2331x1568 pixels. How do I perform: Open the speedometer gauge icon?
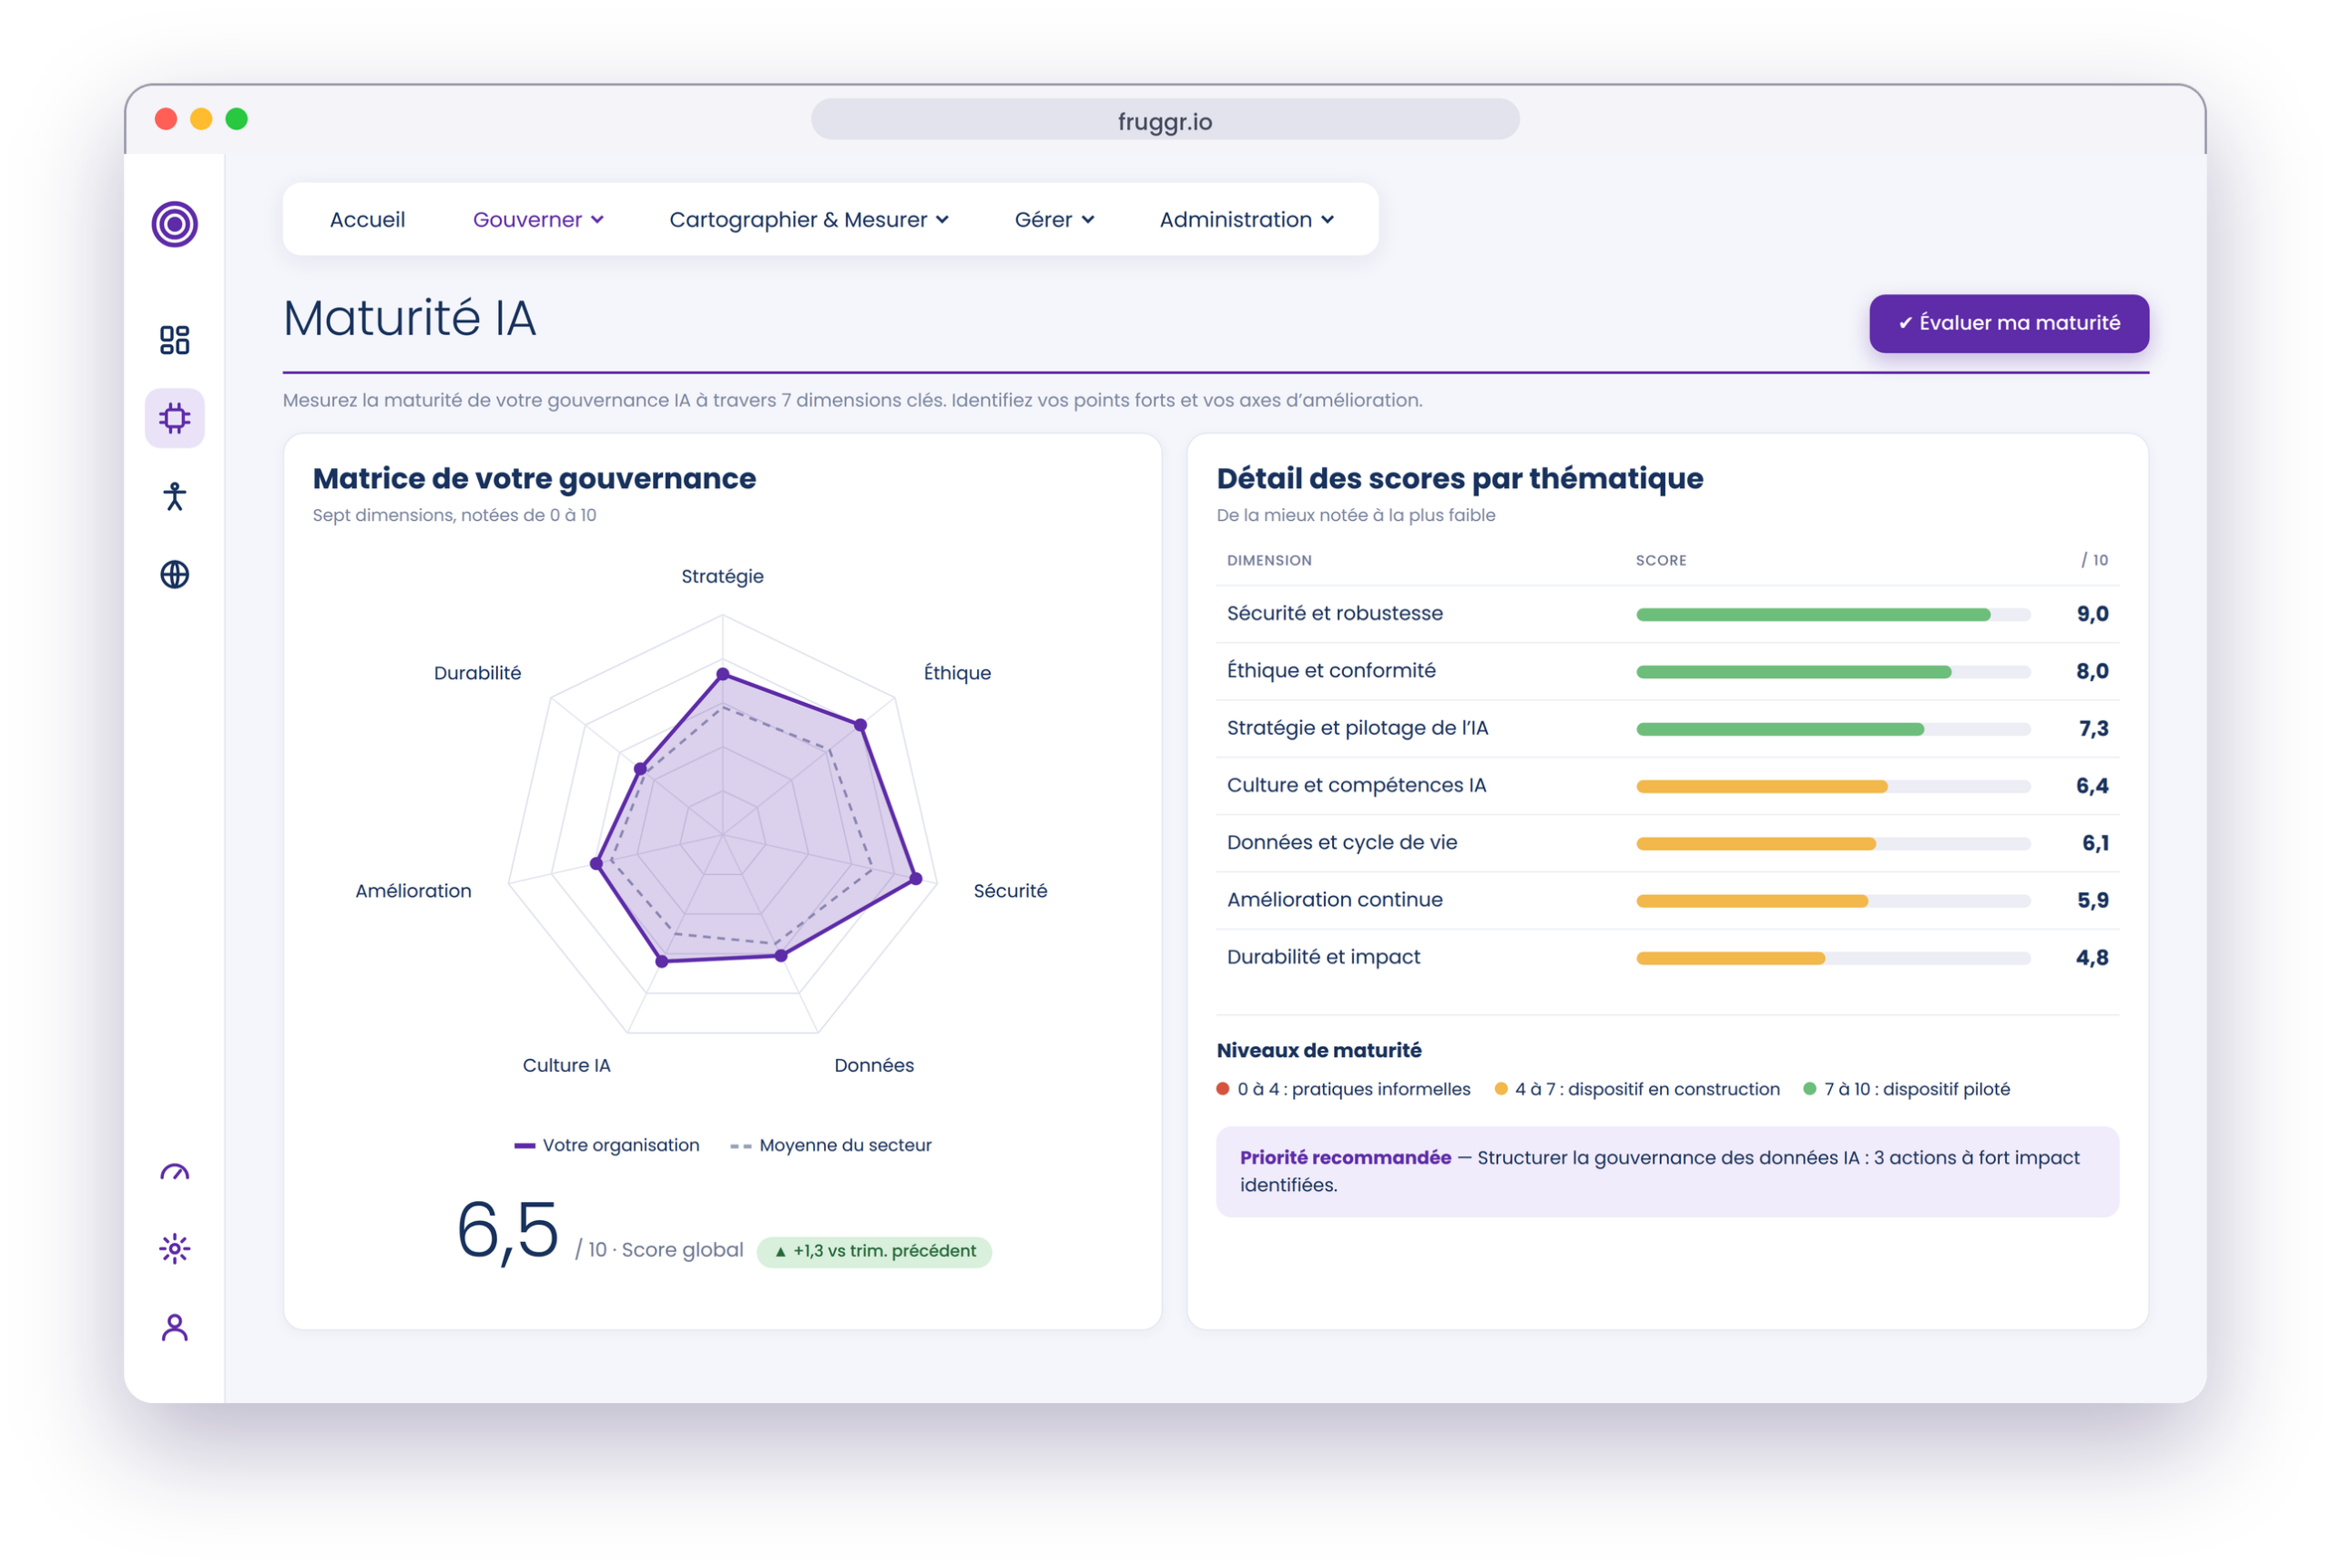coord(174,1172)
